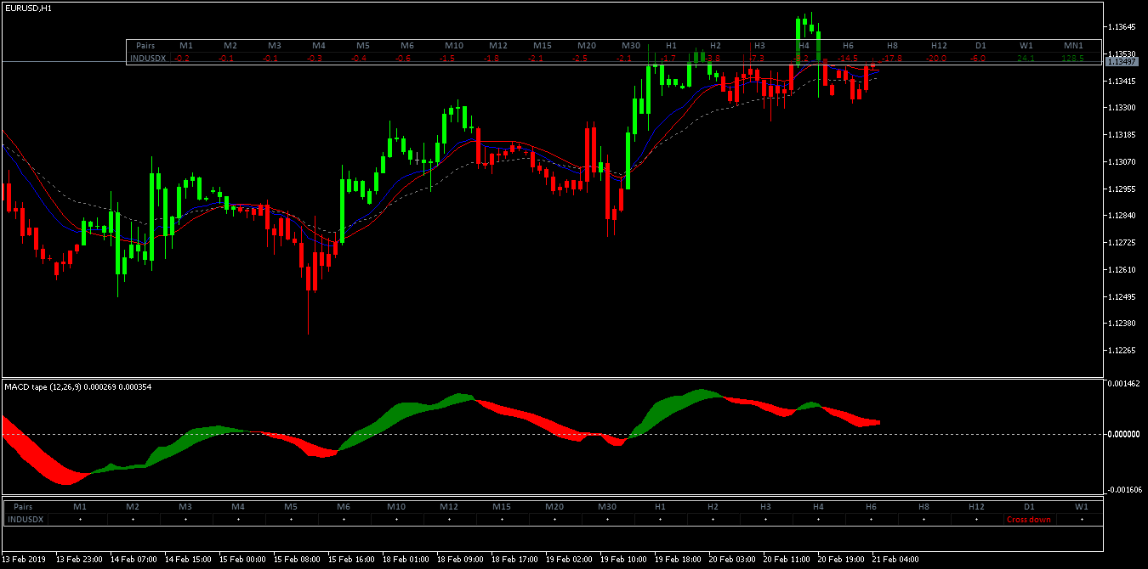This screenshot has width=1148, height=569.
Task: Click the 1.13645 price scale label
Action: click(x=1123, y=27)
